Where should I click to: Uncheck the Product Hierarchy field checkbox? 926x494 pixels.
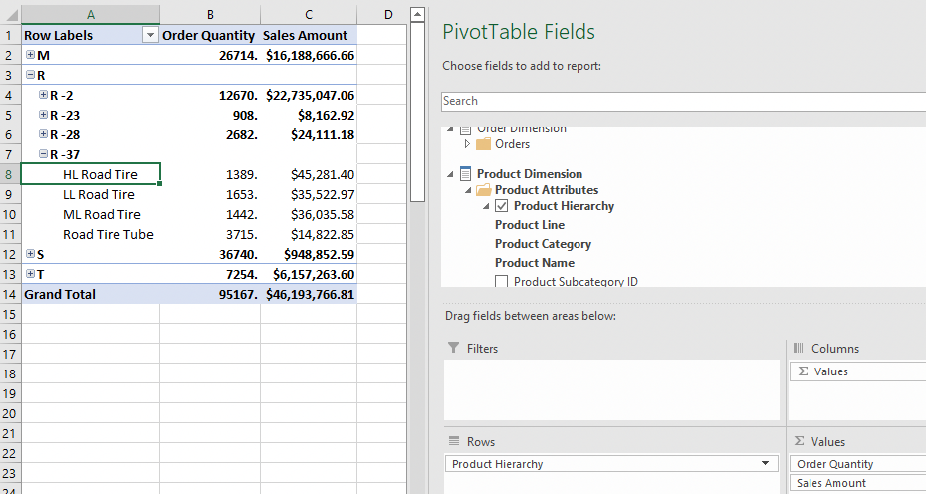point(501,206)
